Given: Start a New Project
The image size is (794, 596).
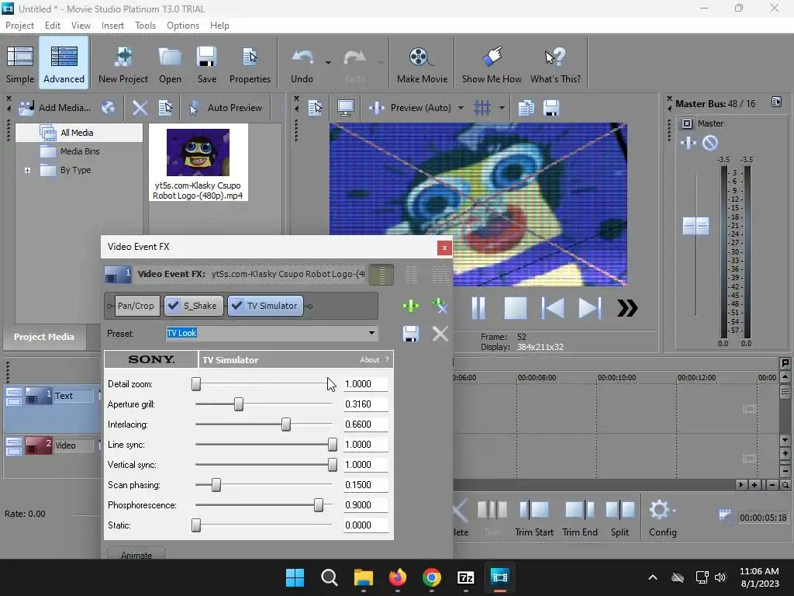Looking at the screenshot, I should pyautogui.click(x=123, y=64).
